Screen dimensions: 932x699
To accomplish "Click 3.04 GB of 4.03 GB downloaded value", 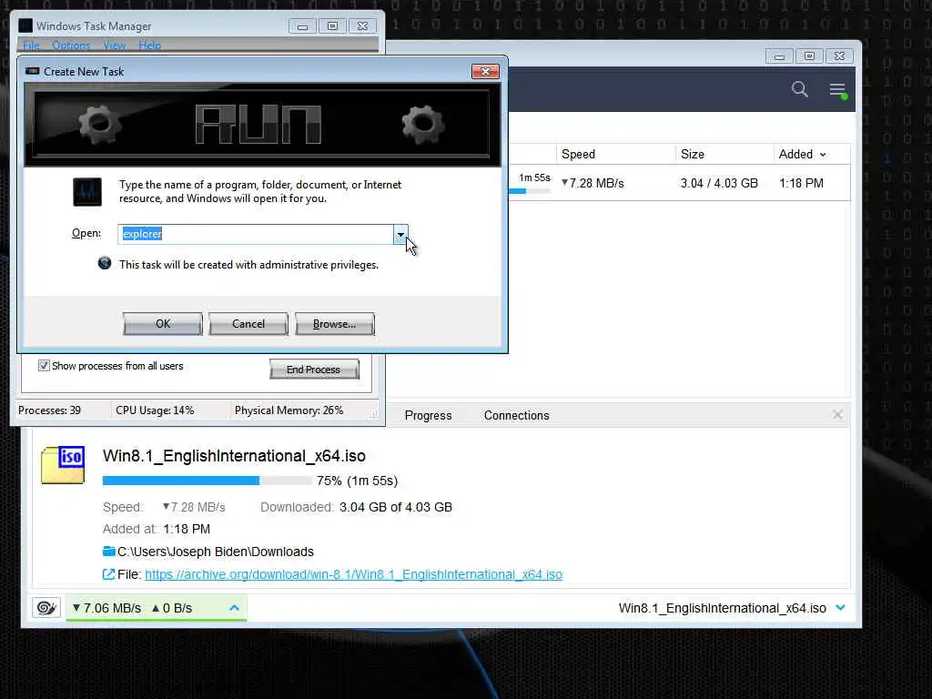I will [395, 507].
